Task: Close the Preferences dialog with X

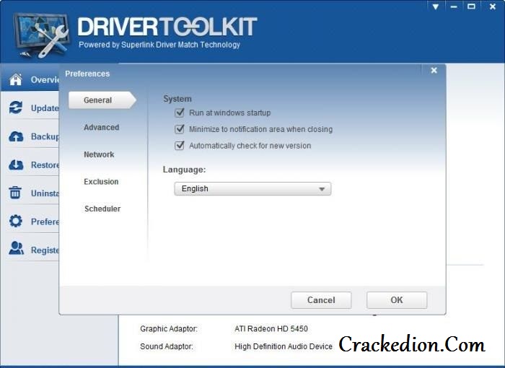Action: (434, 70)
